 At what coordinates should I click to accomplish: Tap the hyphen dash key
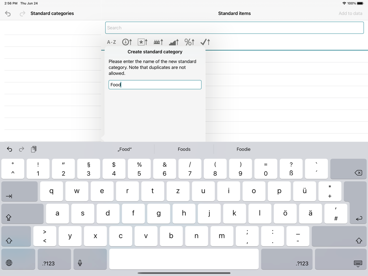coord(298,236)
